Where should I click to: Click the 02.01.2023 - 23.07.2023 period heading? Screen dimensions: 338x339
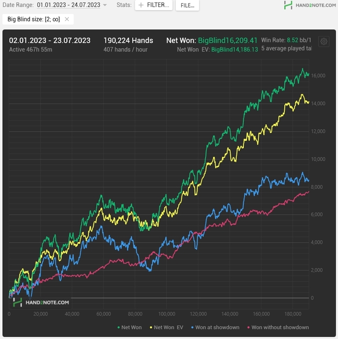pyautogui.click(x=50, y=40)
